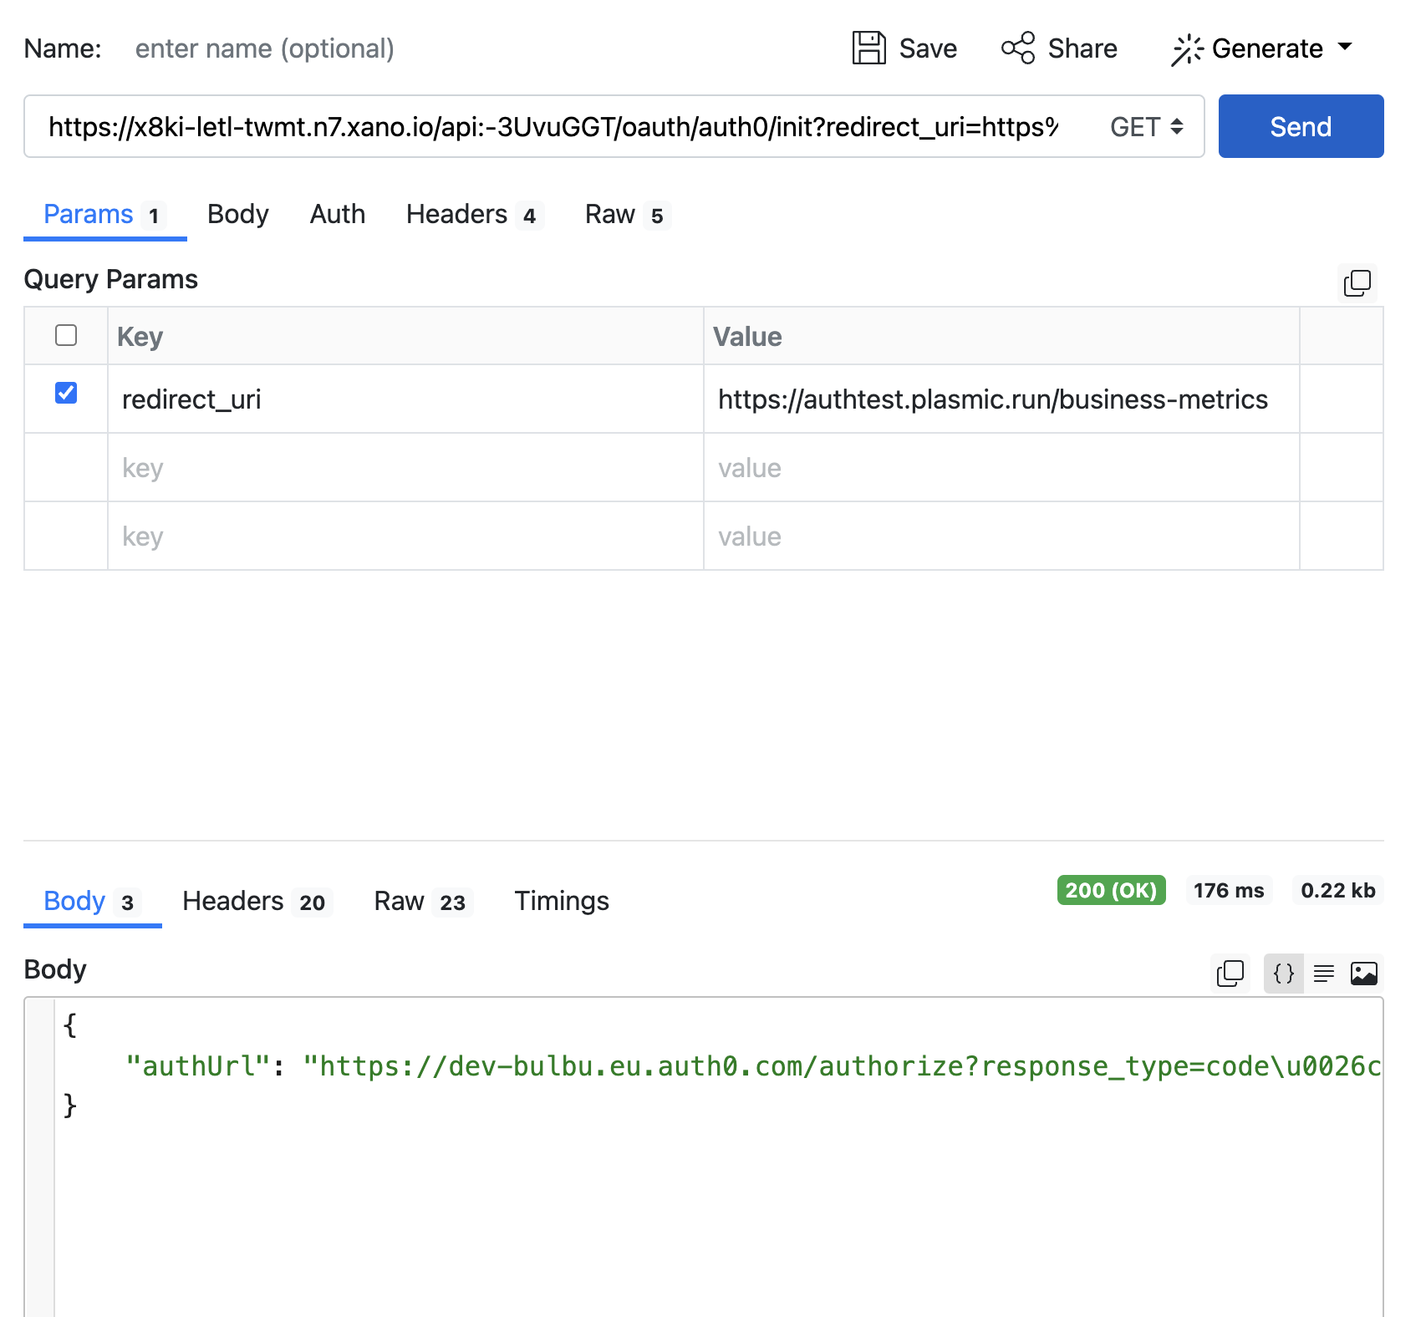Copy the response body to clipboard
Viewport: 1426px width, 1317px height.
point(1230,974)
